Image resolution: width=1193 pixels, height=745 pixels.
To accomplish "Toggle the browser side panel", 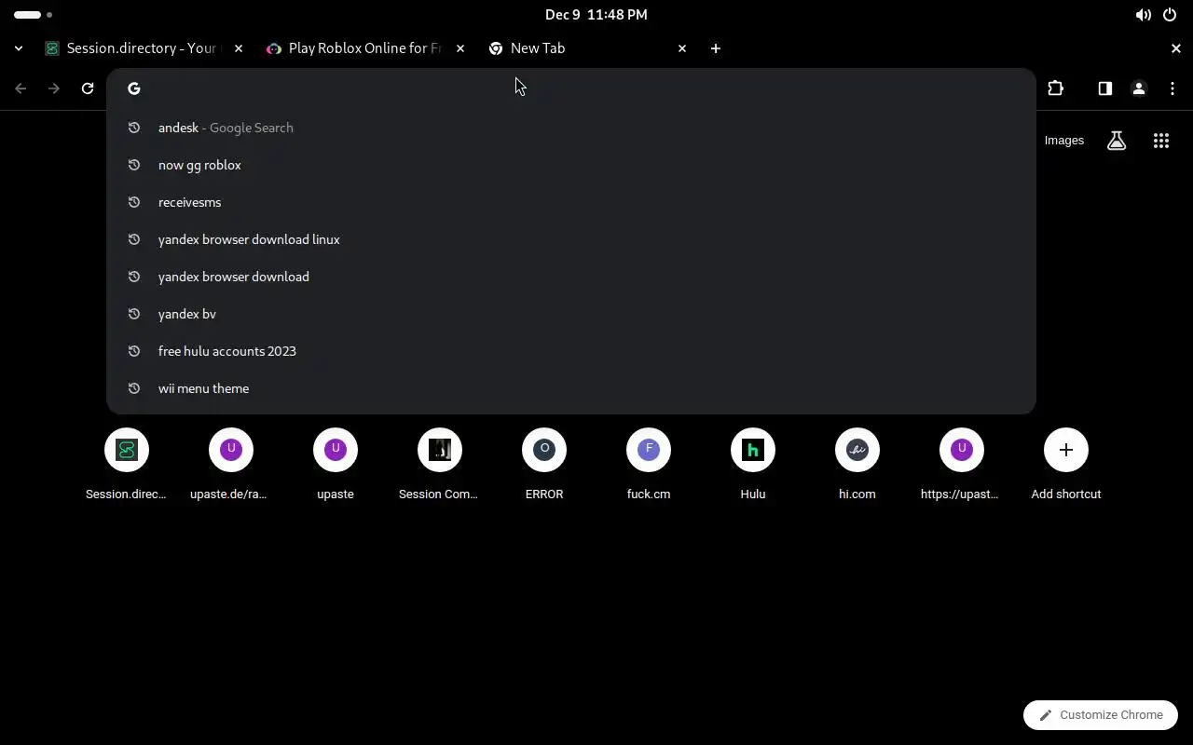I will (1104, 88).
